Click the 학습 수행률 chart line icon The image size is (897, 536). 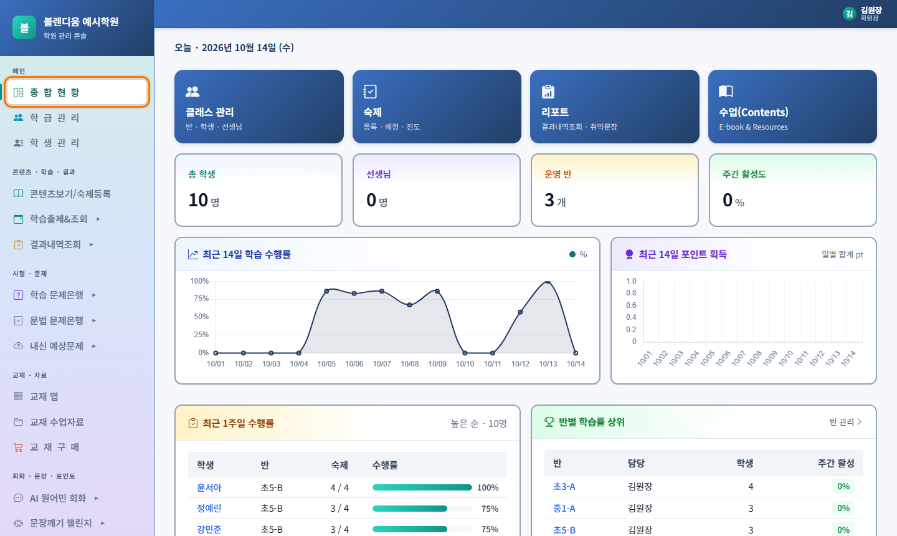point(193,254)
